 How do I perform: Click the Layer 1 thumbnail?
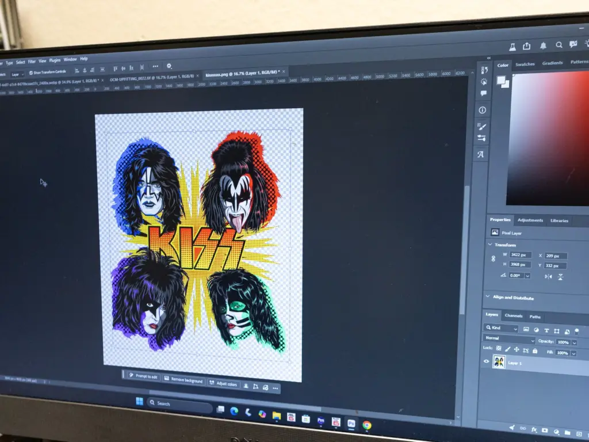[499, 362]
